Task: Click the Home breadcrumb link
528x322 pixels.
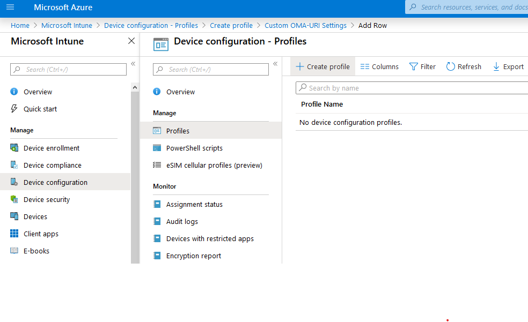Action: (20, 26)
